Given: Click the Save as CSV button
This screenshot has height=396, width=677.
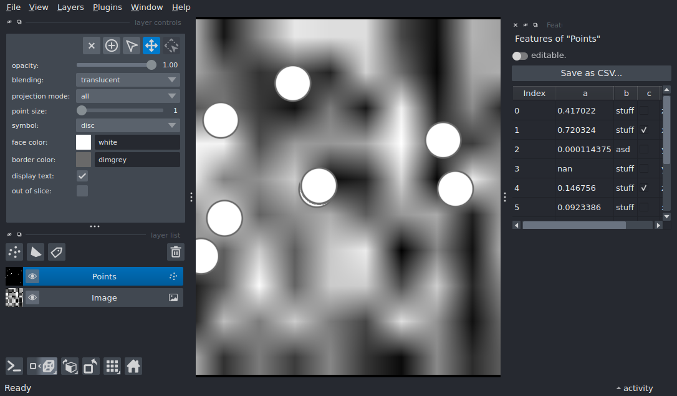Looking at the screenshot, I should pos(591,73).
